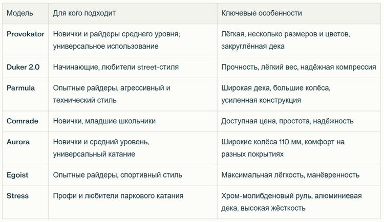The image size is (384, 222).
Task: Select the Egoist model name cell
Action: pyautogui.click(x=17, y=175)
